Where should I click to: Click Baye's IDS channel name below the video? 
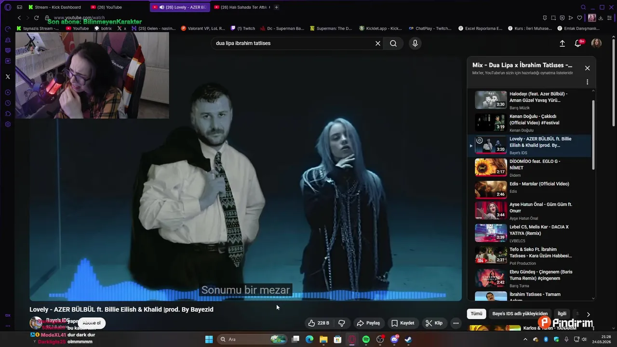tap(58, 320)
